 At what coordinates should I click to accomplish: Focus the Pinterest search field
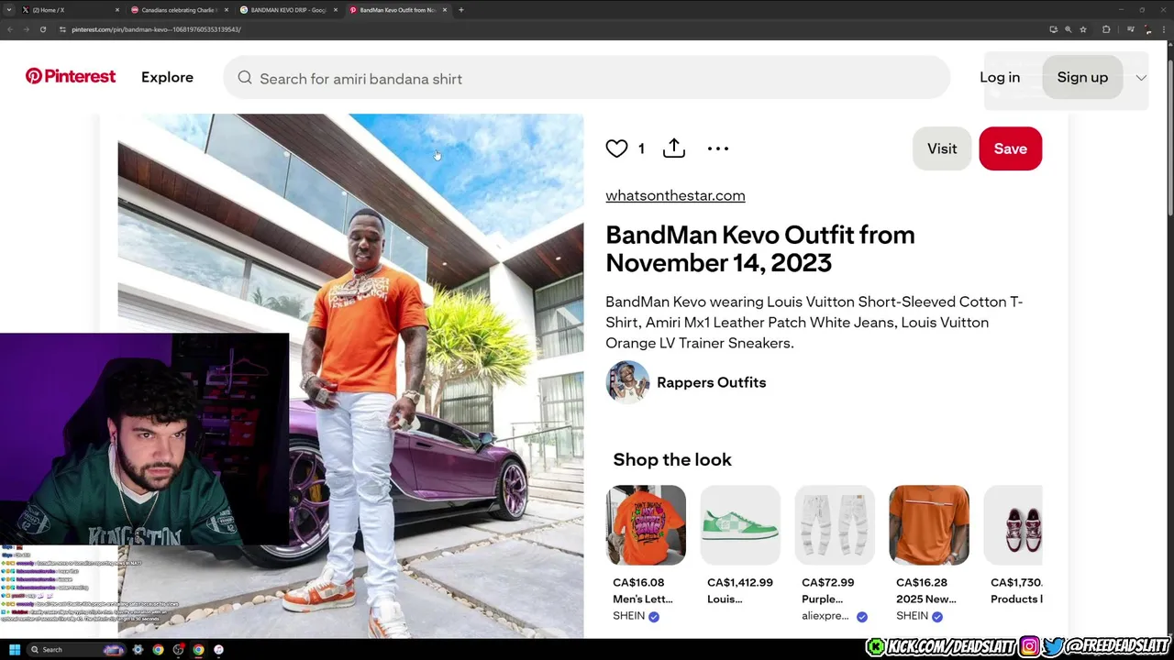click(x=587, y=78)
